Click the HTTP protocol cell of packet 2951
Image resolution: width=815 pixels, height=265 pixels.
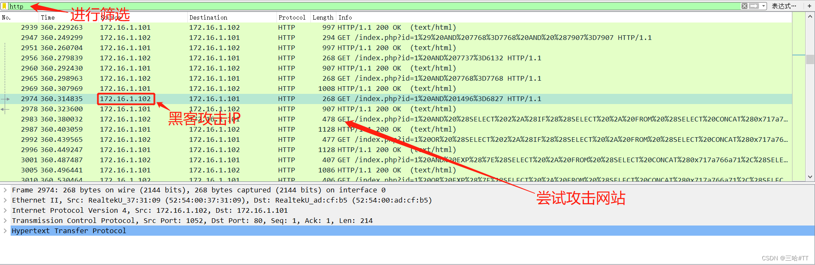(287, 48)
